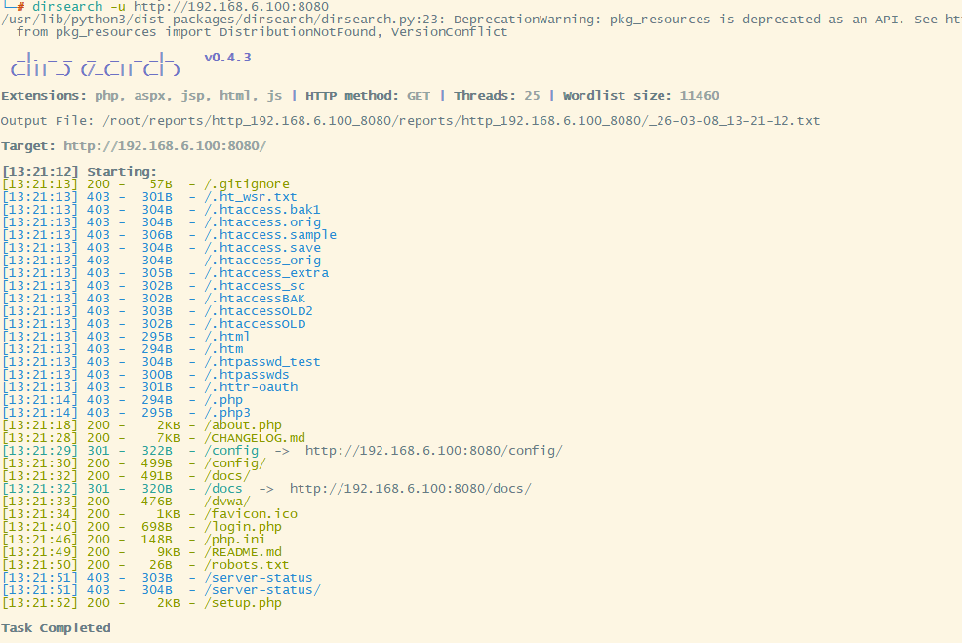Select the /.php entry

223,400
